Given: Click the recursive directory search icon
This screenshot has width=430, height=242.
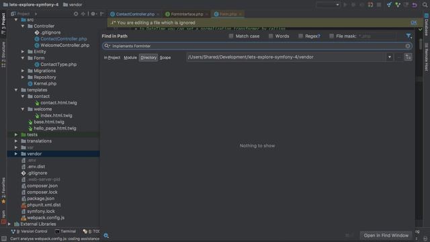Looking at the screenshot, I should pyautogui.click(x=408, y=57).
